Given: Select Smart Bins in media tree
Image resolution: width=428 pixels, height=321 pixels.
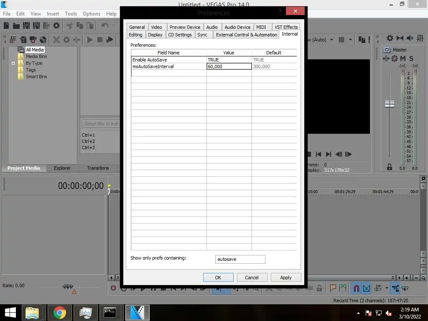Looking at the screenshot, I should [x=36, y=77].
